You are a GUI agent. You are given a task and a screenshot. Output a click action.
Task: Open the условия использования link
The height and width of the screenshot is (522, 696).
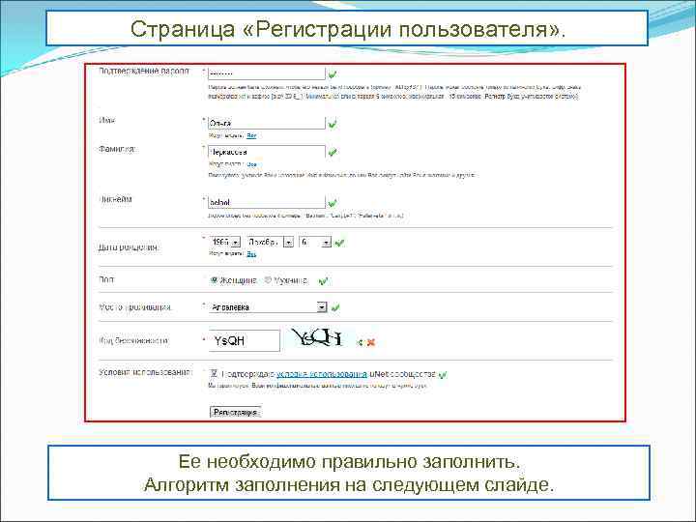322,374
